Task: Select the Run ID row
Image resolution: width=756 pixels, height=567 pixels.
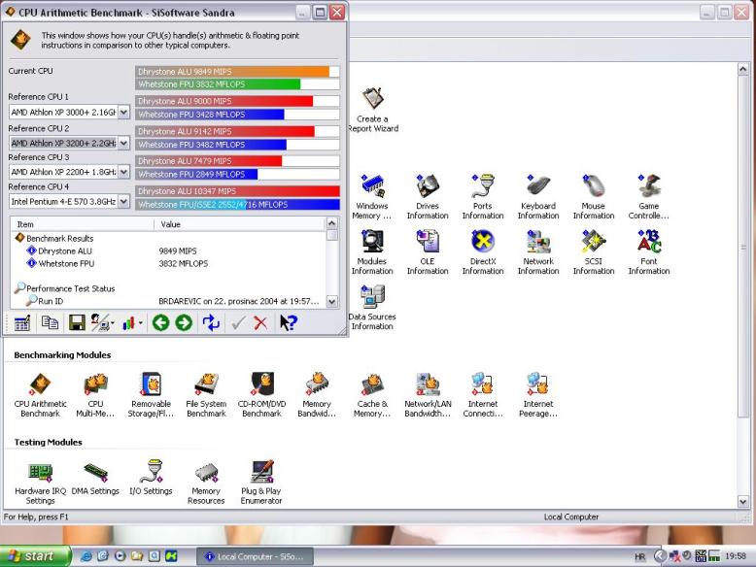Action: (x=168, y=301)
